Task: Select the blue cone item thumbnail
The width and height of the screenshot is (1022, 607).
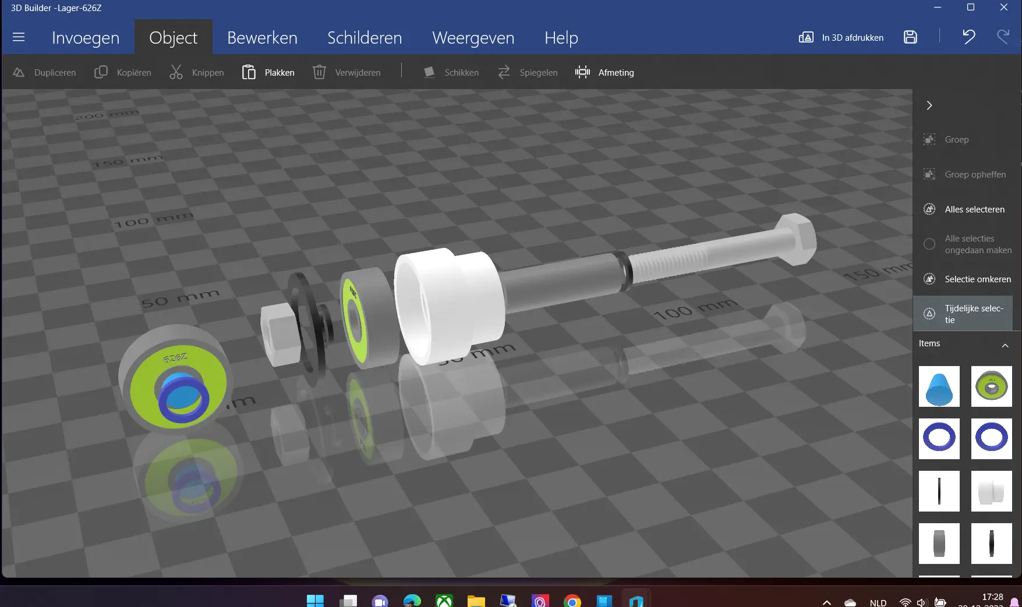Action: pos(939,386)
